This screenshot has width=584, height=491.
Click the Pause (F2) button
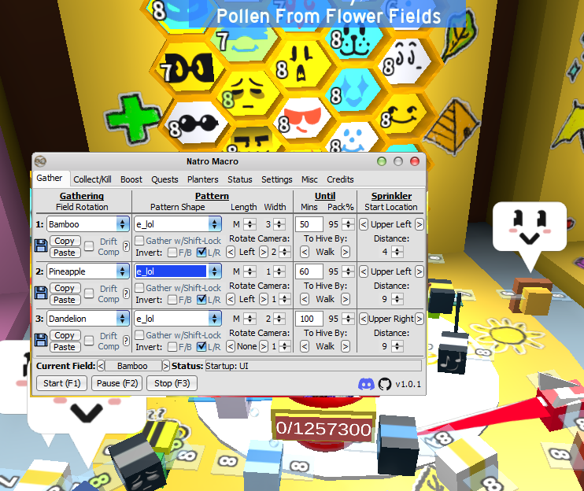[117, 383]
